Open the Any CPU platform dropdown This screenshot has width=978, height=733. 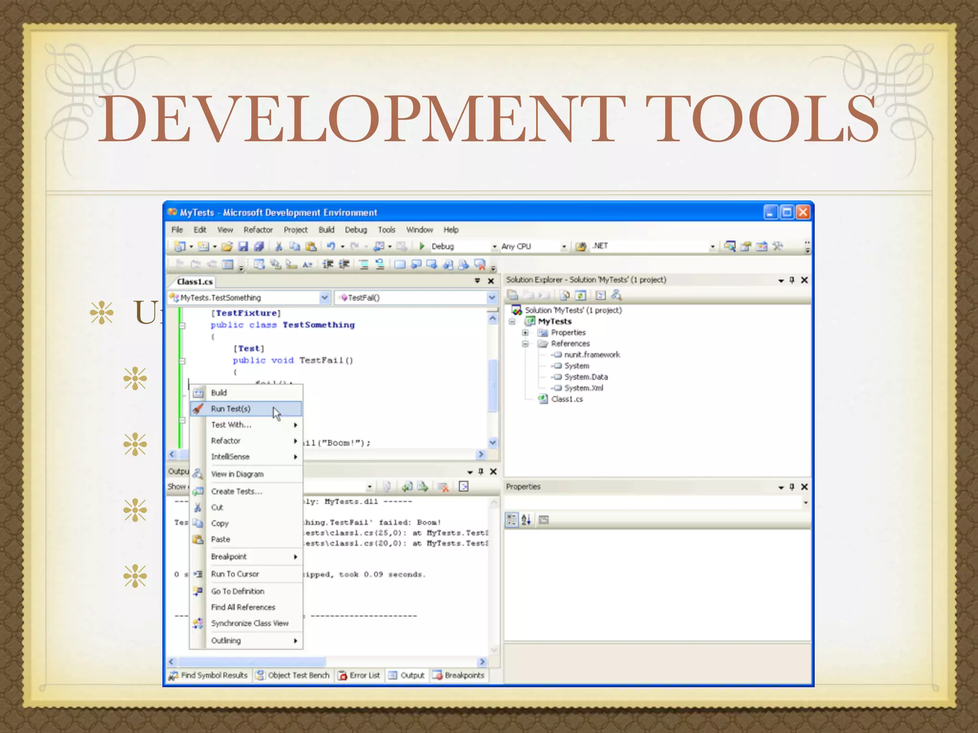point(563,247)
